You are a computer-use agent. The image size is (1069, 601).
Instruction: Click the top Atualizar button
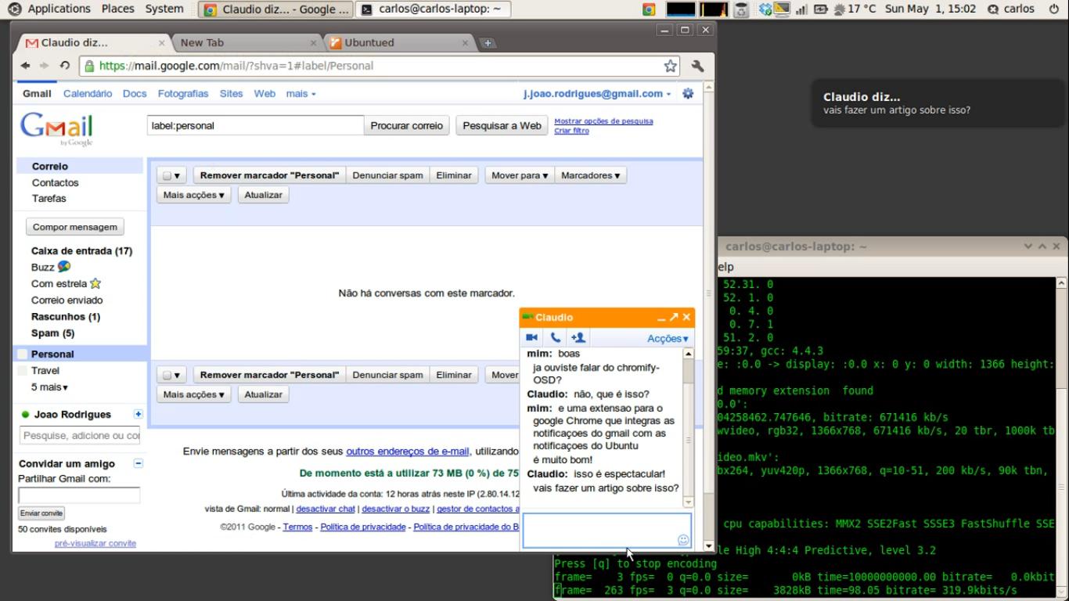pos(263,195)
